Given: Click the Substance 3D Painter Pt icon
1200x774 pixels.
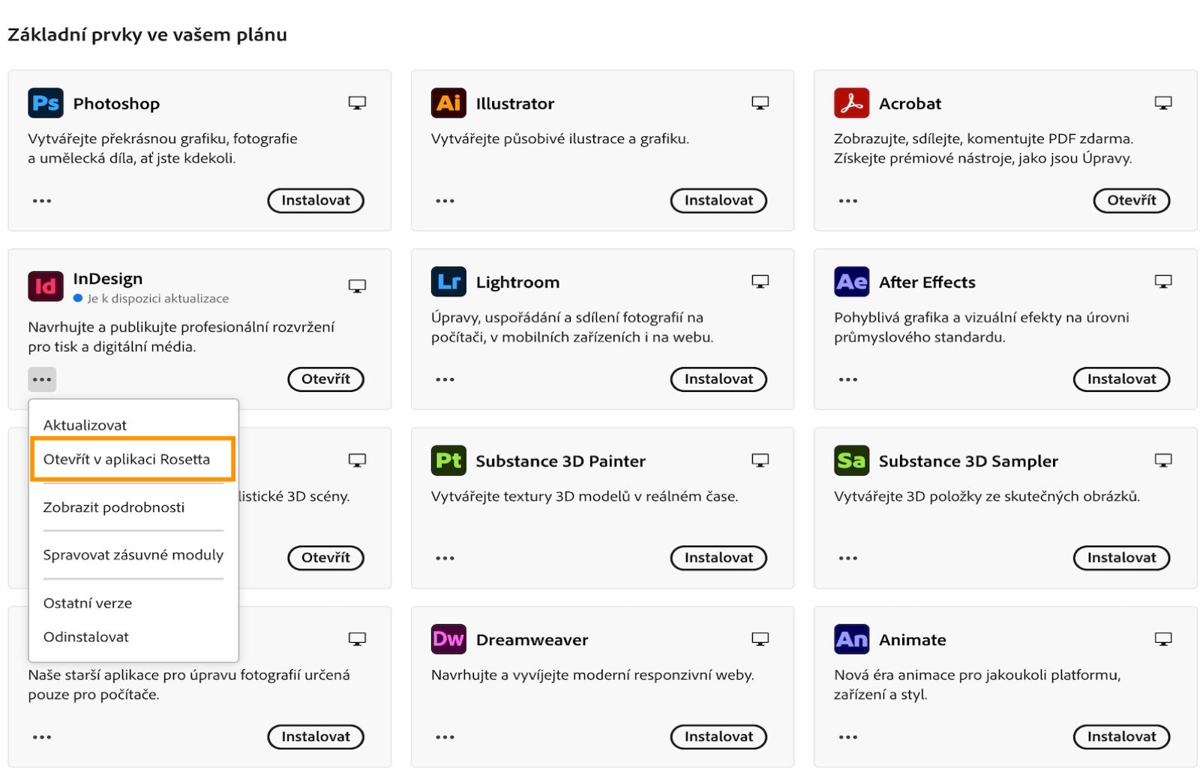Looking at the screenshot, I should (x=448, y=460).
